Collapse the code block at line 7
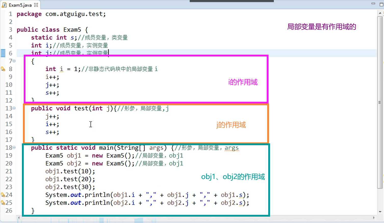Image resolution: width=384 pixels, height=223 pixels. (14, 61)
